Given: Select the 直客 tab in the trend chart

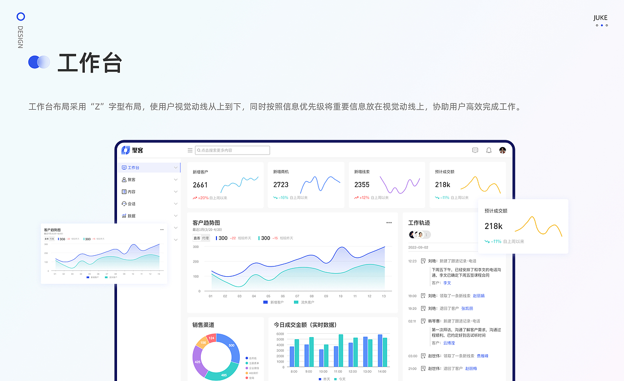Looking at the screenshot, I should click(196, 238).
